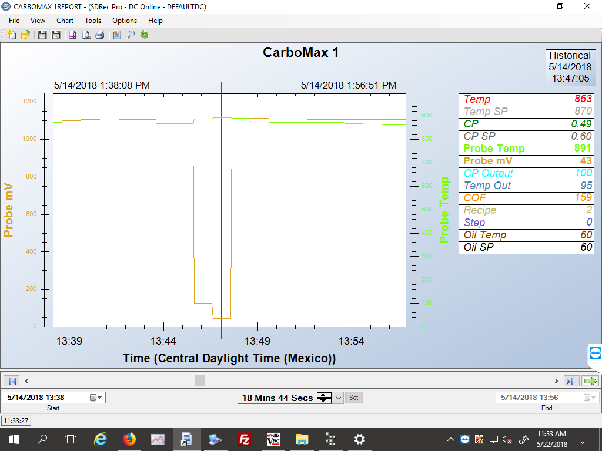This screenshot has height=451, width=602.
Task: Select the CP legend row
Action: (526, 124)
